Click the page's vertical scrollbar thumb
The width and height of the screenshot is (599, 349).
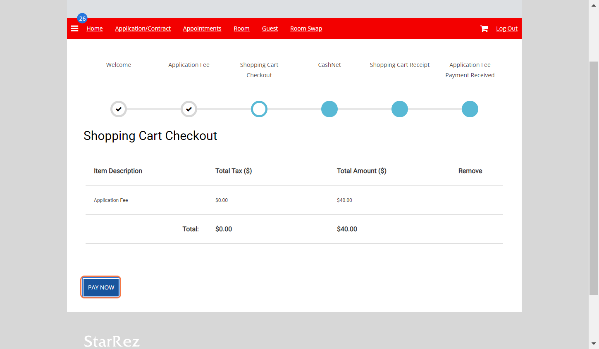point(594,178)
